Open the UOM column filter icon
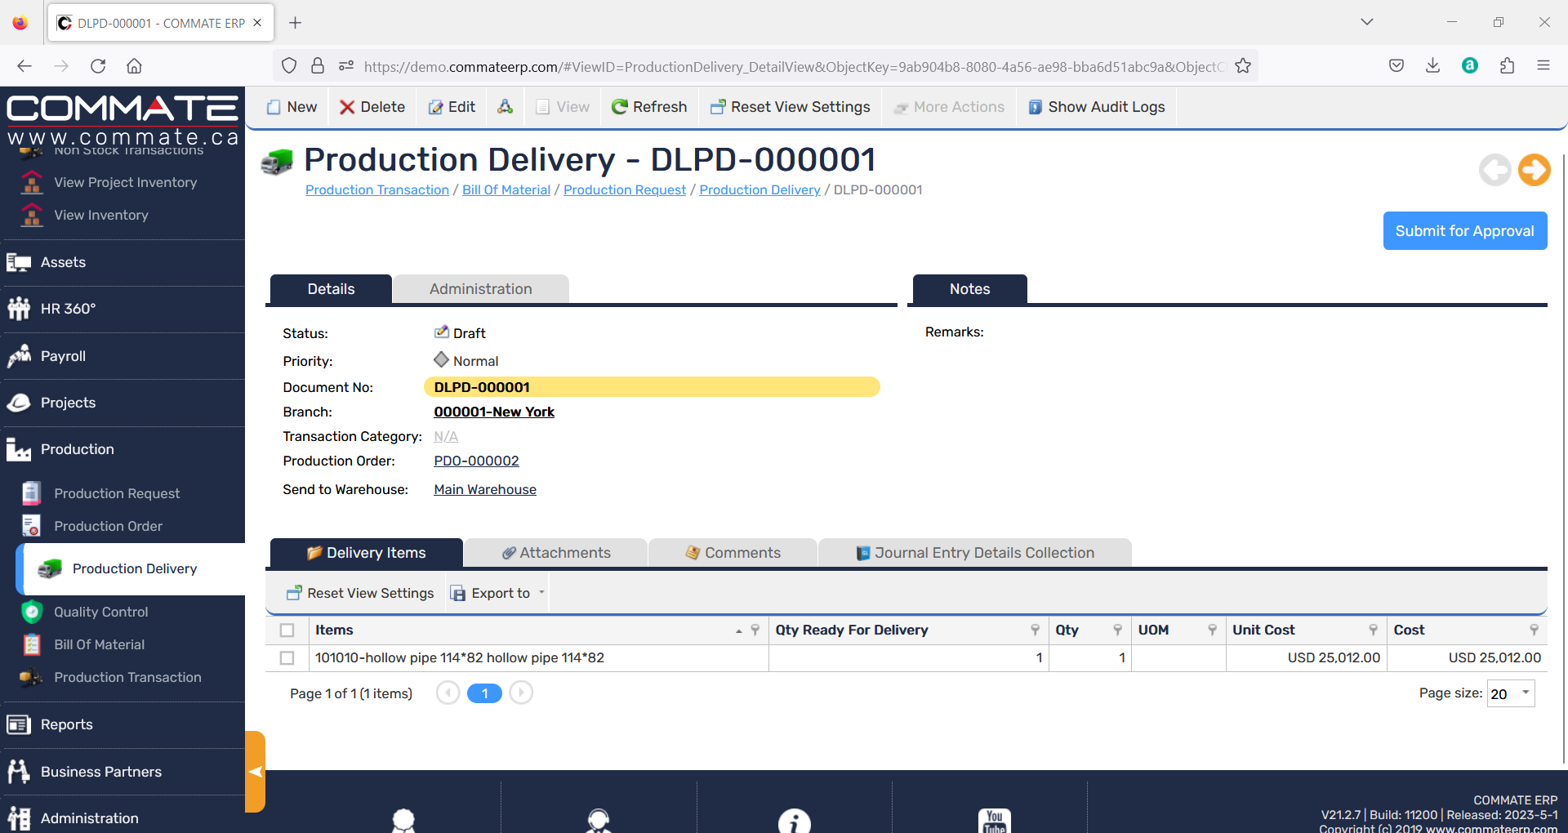The height and width of the screenshot is (833, 1568). click(1213, 630)
